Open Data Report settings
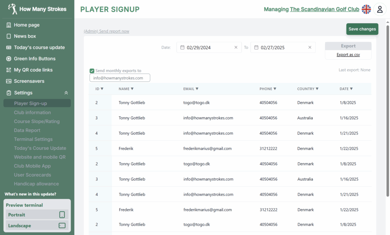The width and height of the screenshot is (390, 235). [x=27, y=130]
